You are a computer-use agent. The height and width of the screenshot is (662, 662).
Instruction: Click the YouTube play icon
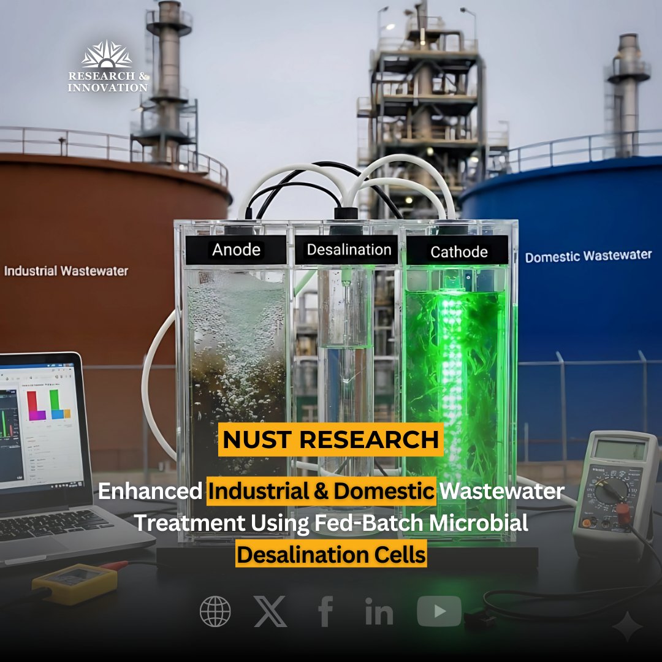pos(439,611)
